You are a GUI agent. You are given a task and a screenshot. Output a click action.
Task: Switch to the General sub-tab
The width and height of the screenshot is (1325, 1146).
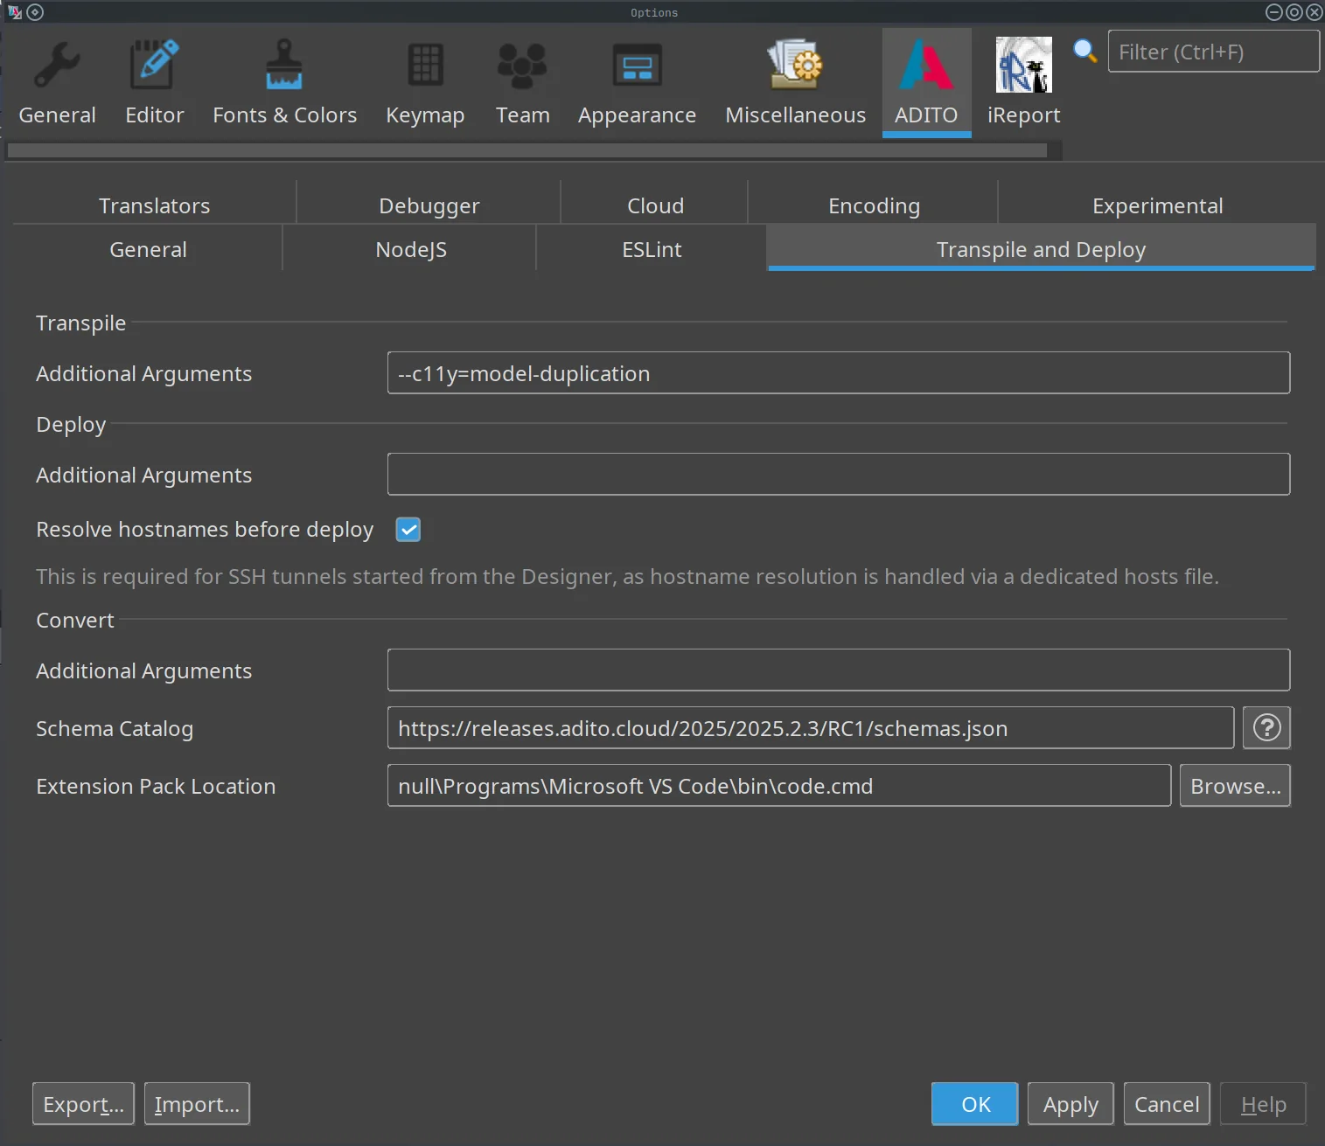tap(148, 249)
